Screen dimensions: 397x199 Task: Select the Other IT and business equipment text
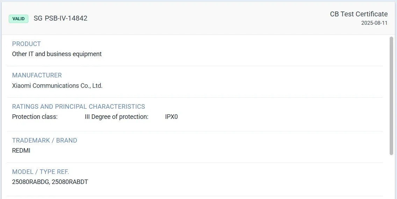(x=57, y=54)
